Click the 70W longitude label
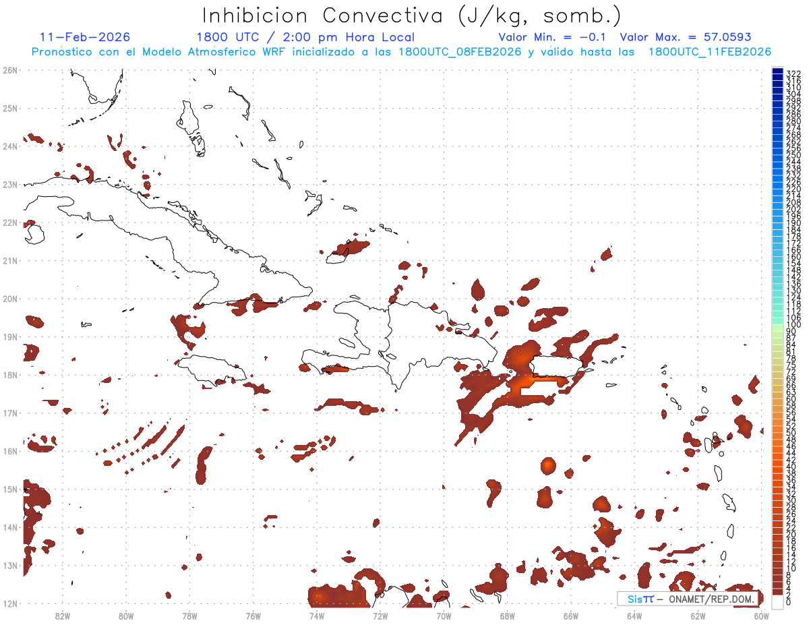Screen dimensions: 809x625 coord(444,616)
